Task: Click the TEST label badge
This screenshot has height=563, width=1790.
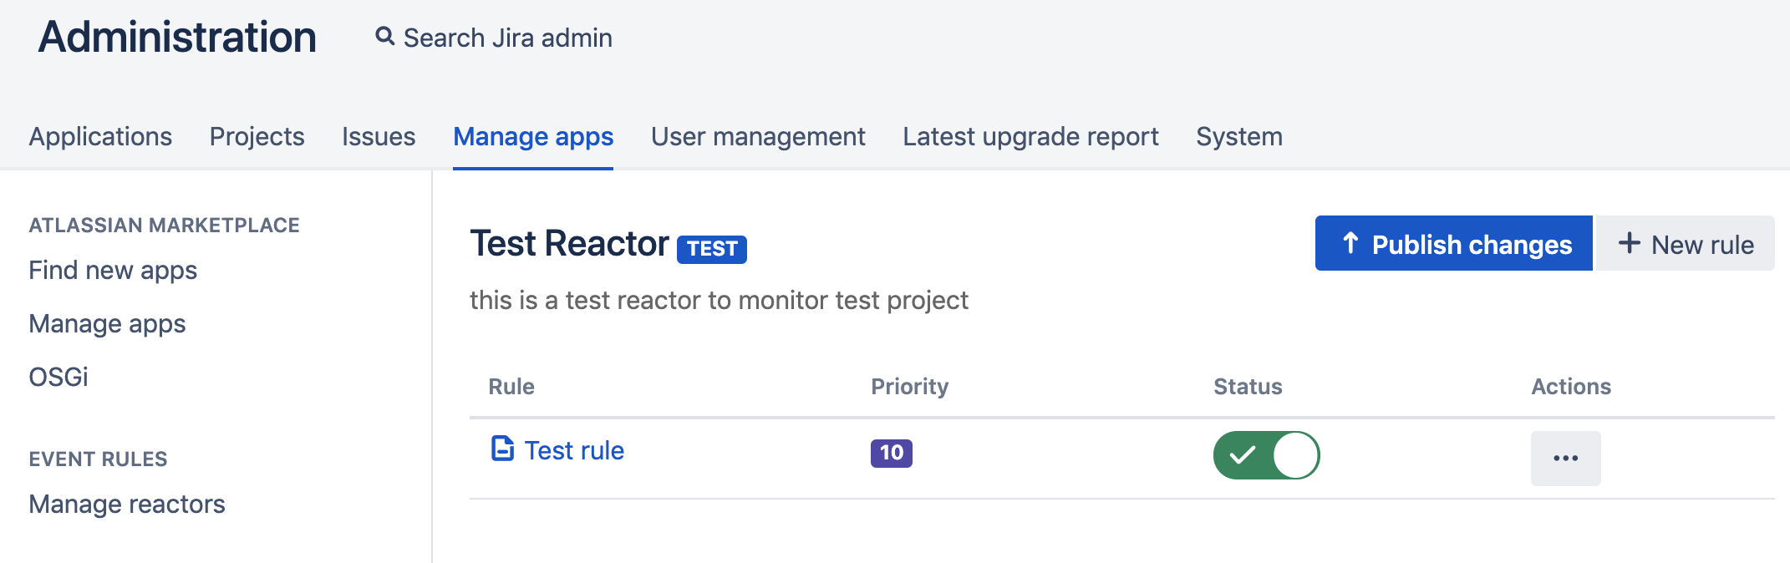Action: pyautogui.click(x=712, y=249)
